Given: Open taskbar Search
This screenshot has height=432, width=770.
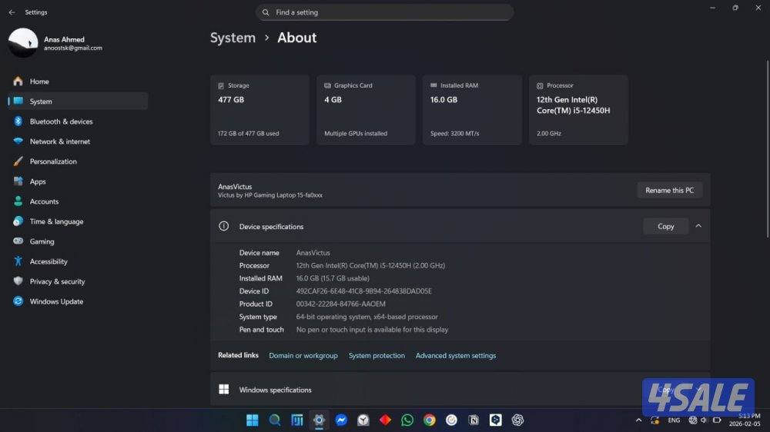Looking at the screenshot, I should (275, 420).
